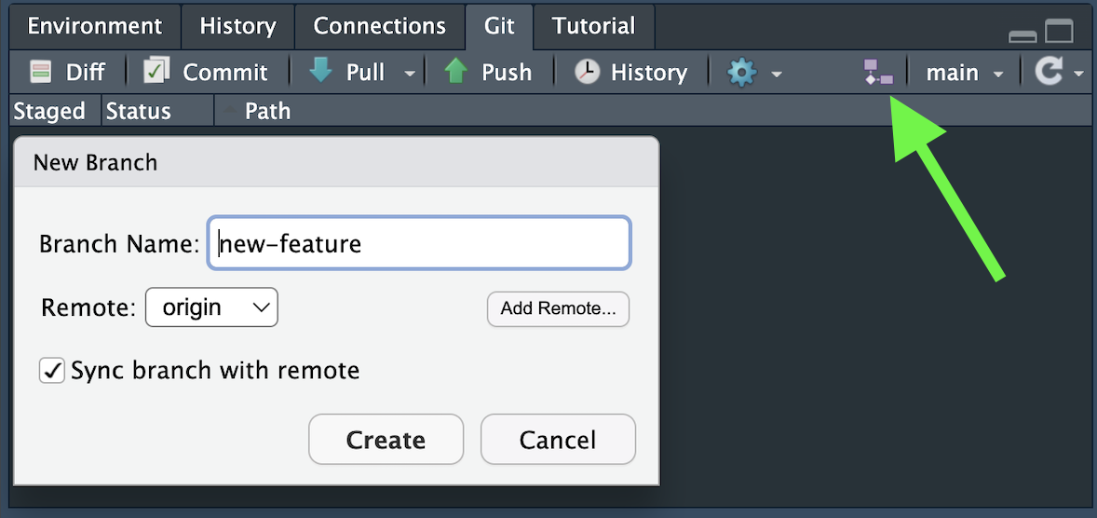
Task: Click the Commit checkmark icon
Action: (x=156, y=72)
